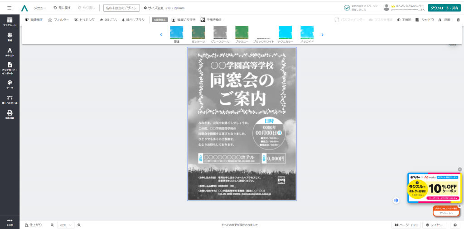The width and height of the screenshot is (464, 229).
Task: Open the メニュー menu
Action: click(40, 8)
